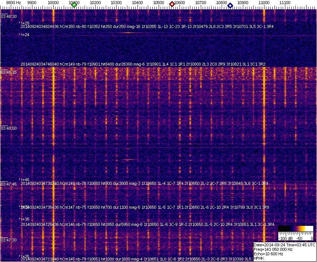
Task: Select the t+35 event marker
Action: pyautogui.click(x=24, y=219)
